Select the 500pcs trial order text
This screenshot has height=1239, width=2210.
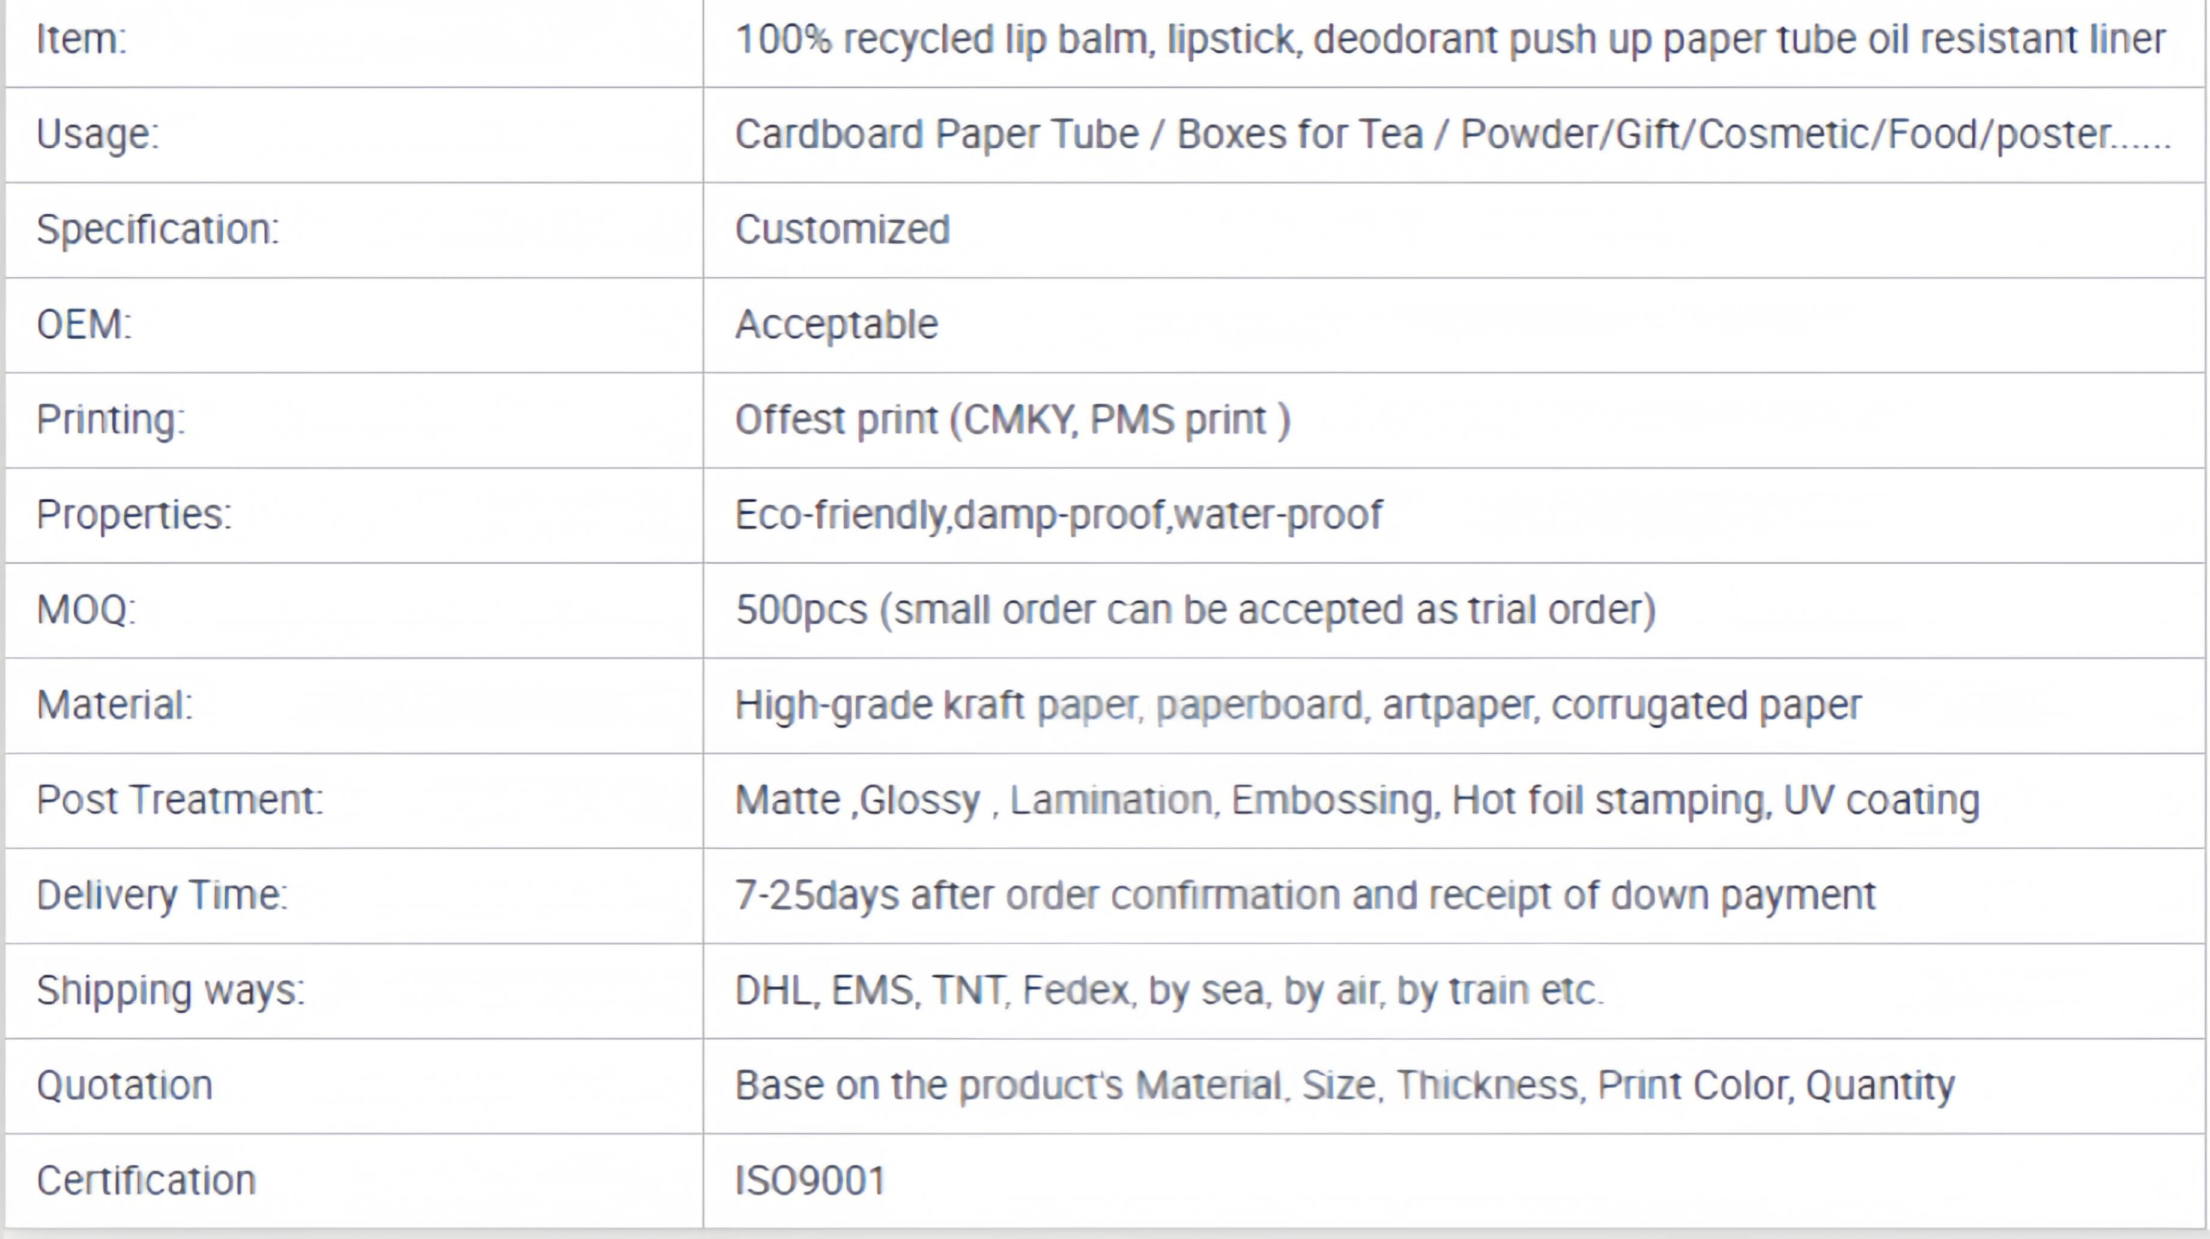pyautogui.click(x=1195, y=610)
